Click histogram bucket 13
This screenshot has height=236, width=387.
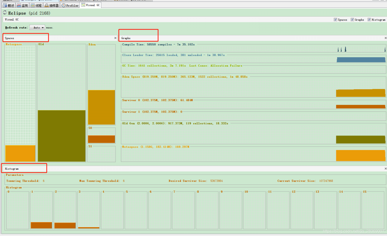click(326, 210)
